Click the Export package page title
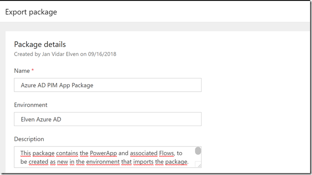This screenshot has height=175, width=312. pyautogui.click(x=31, y=12)
